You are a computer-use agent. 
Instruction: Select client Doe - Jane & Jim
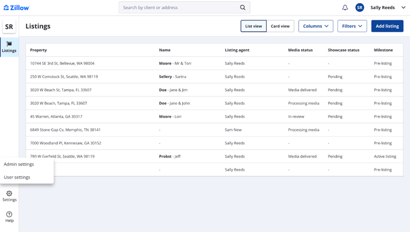(173, 90)
